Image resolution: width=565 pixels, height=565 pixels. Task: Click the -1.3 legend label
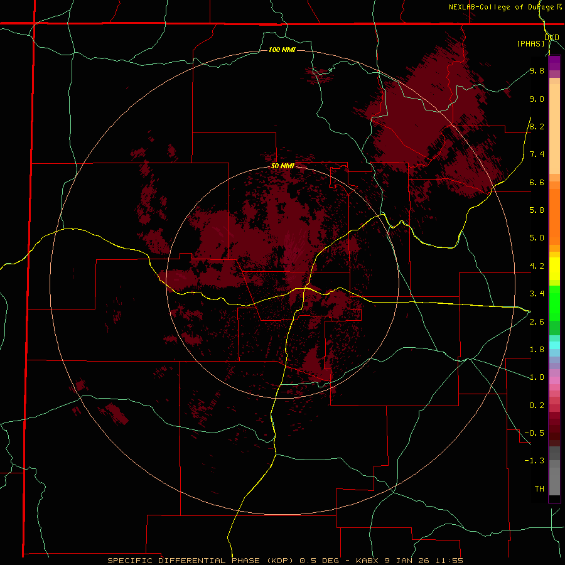(534, 461)
